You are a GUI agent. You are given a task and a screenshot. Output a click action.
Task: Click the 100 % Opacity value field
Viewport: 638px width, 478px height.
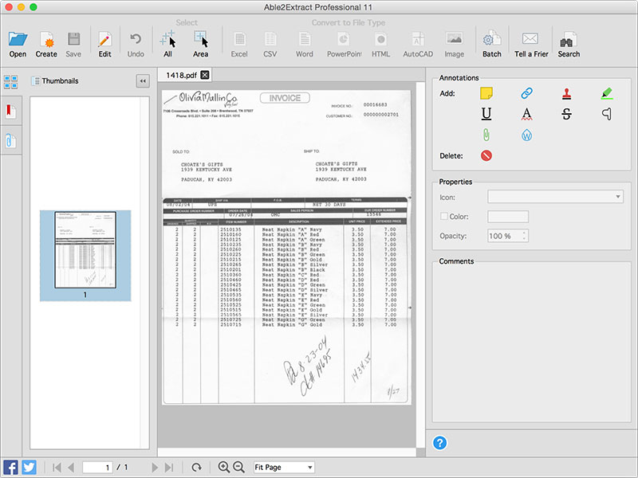click(504, 236)
